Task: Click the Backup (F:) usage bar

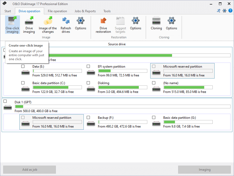Action: [x=123, y=122]
